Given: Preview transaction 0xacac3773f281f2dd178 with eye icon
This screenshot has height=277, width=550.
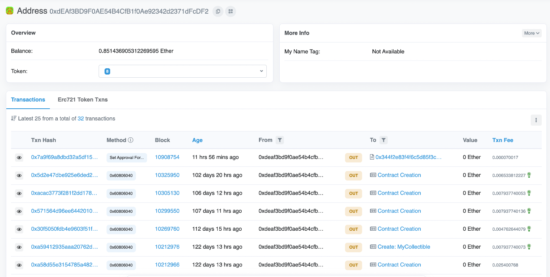Looking at the screenshot, I should 19,193.
